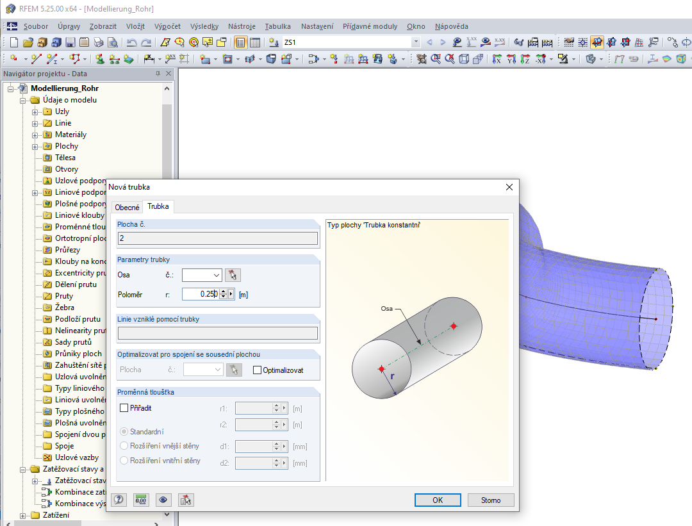Toggle the table view icon
692x526 pixels.
click(x=254, y=42)
